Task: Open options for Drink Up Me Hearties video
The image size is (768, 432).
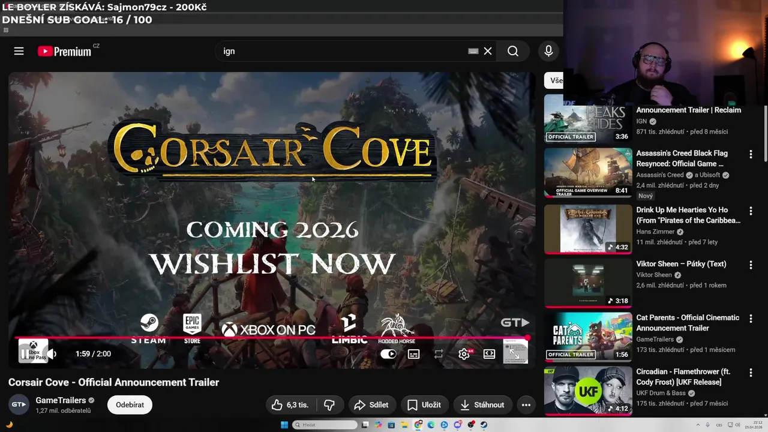Action: click(x=751, y=211)
